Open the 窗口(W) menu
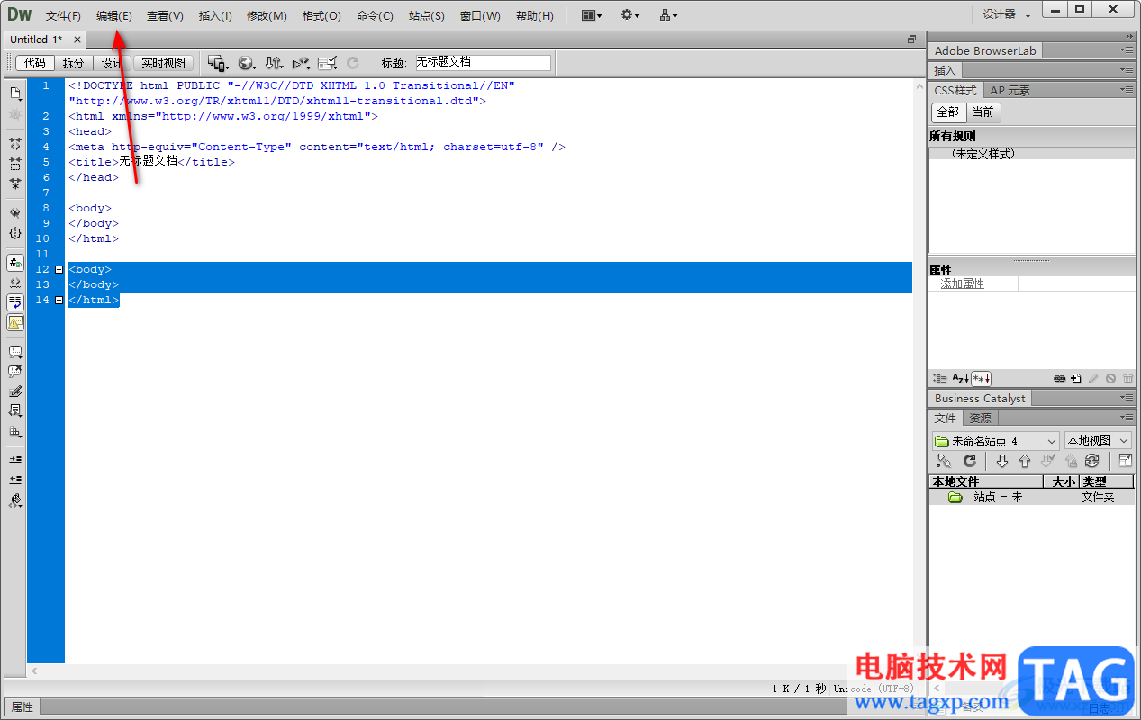1141x720 pixels. 480,16
